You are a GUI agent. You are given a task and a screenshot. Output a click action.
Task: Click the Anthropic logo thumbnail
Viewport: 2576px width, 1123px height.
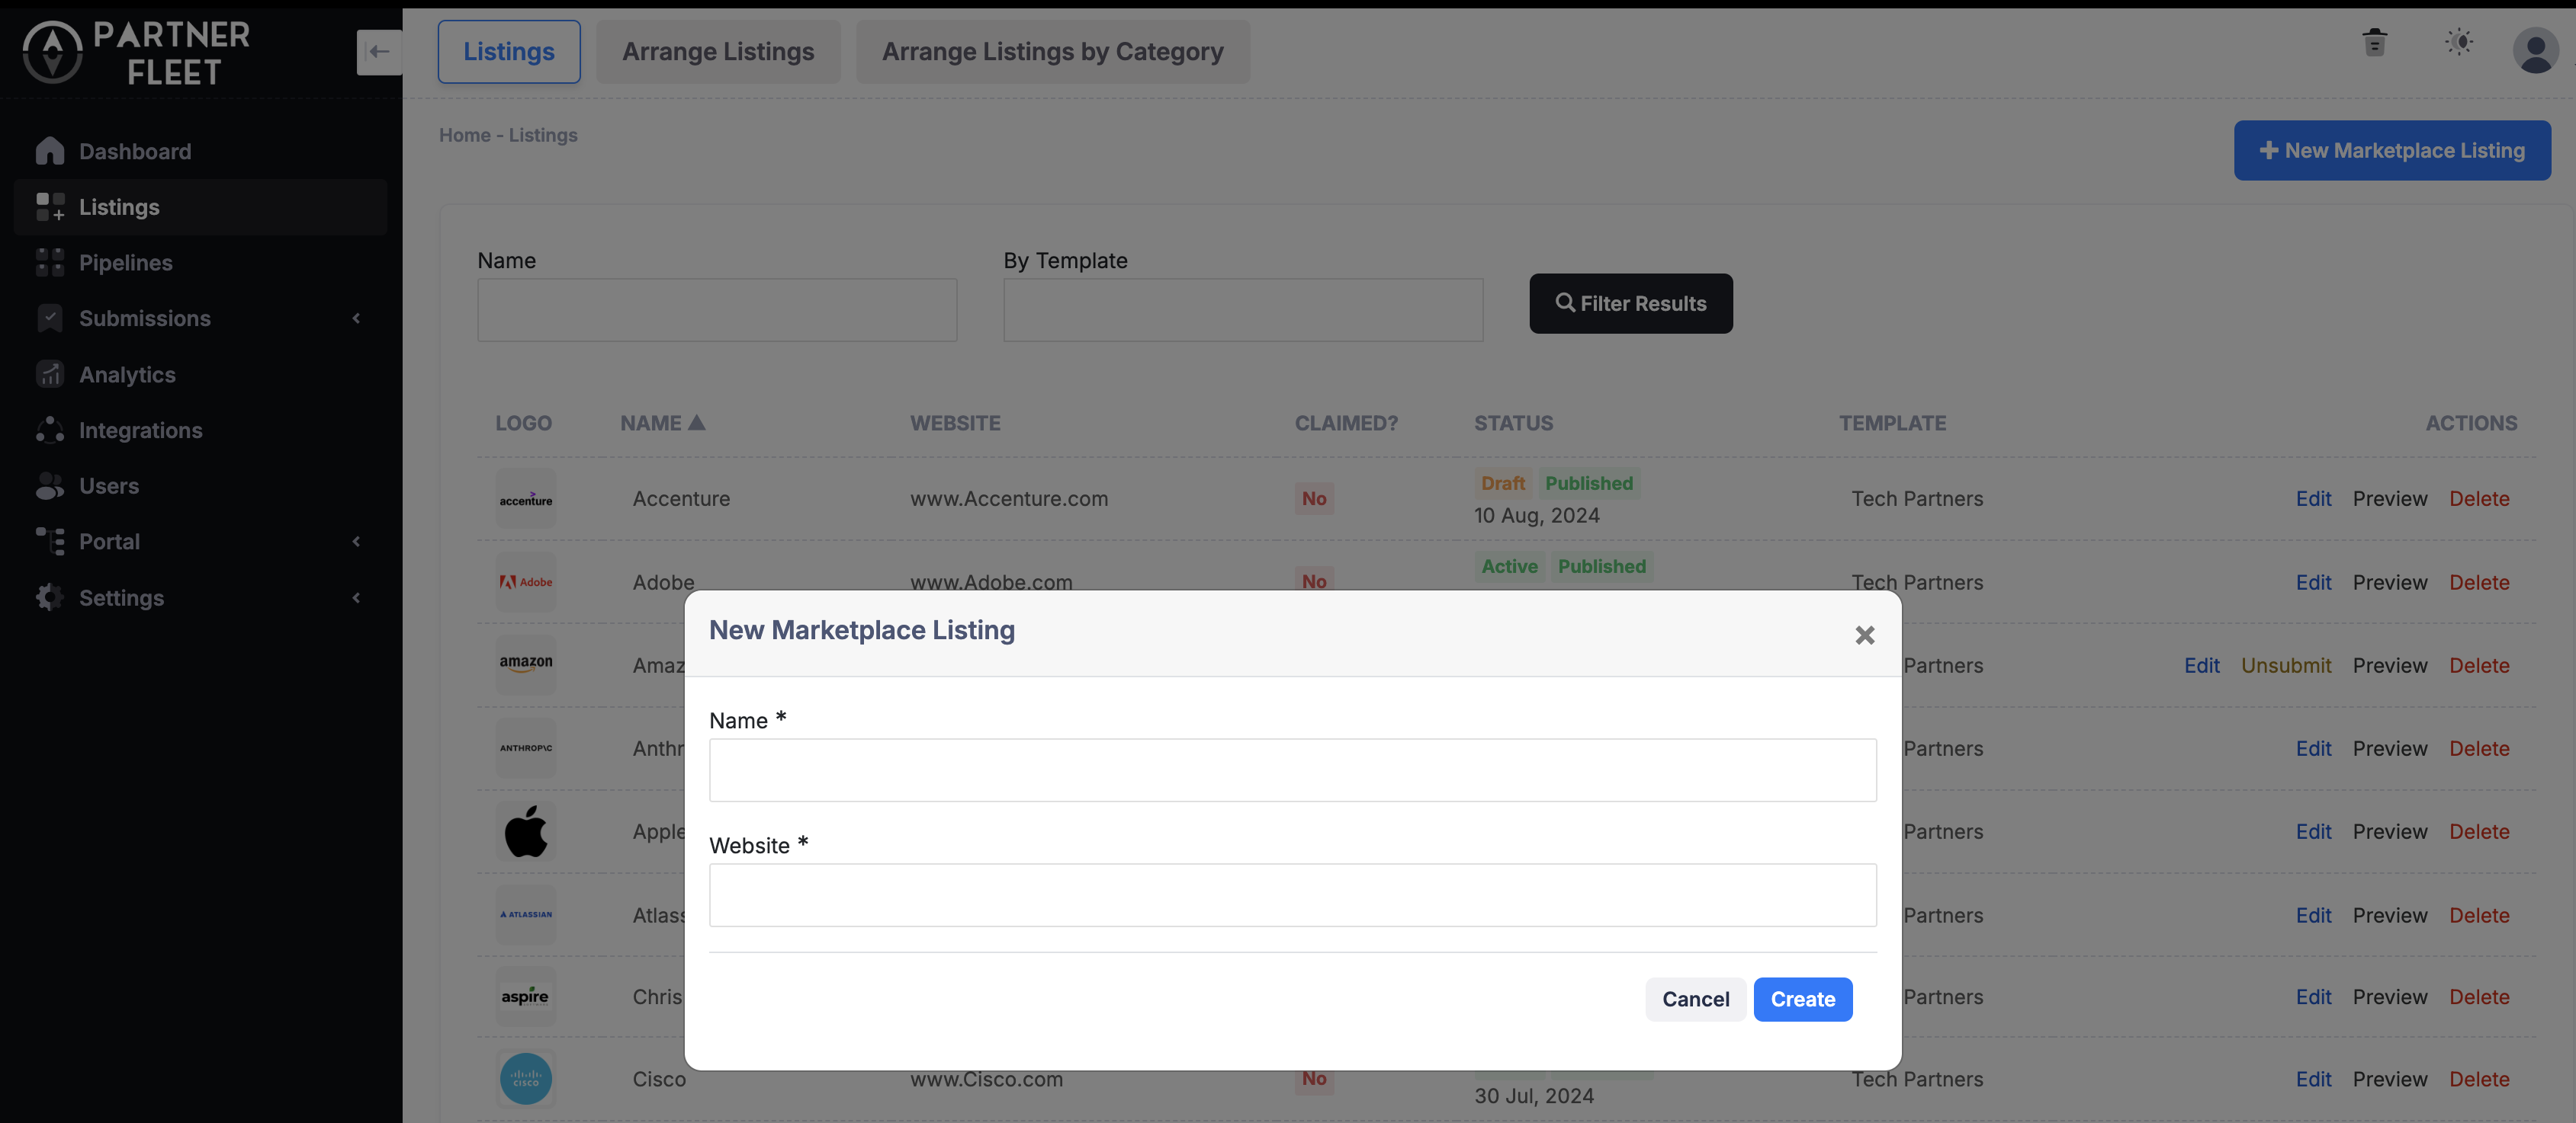pos(526,748)
